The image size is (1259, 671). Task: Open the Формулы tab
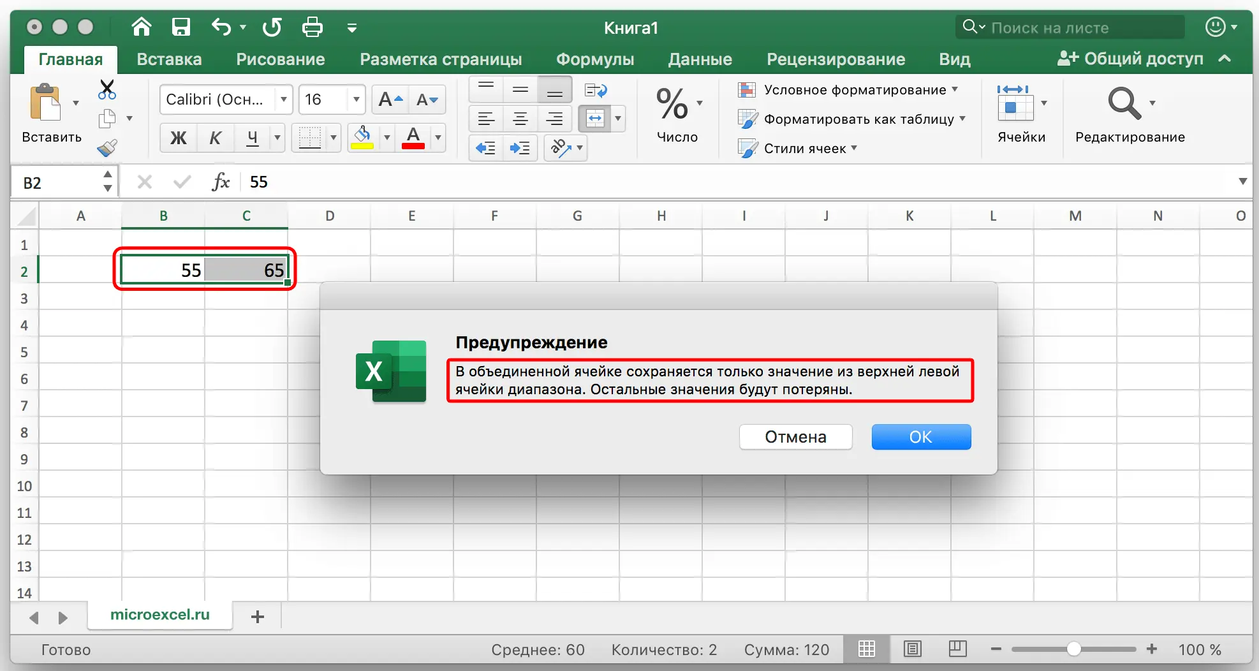coord(595,59)
